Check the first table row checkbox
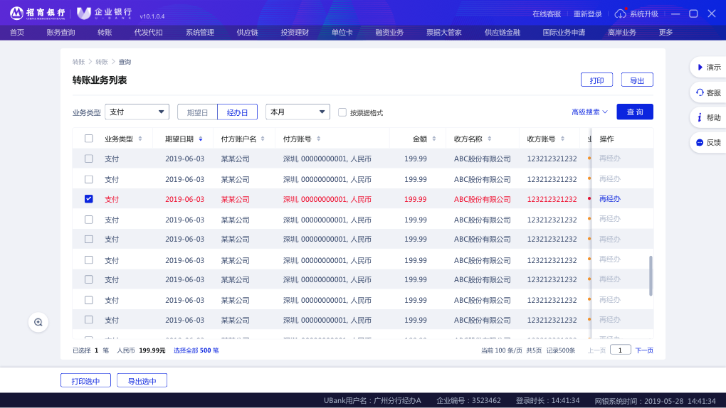The height and width of the screenshot is (408, 726). coord(89,159)
